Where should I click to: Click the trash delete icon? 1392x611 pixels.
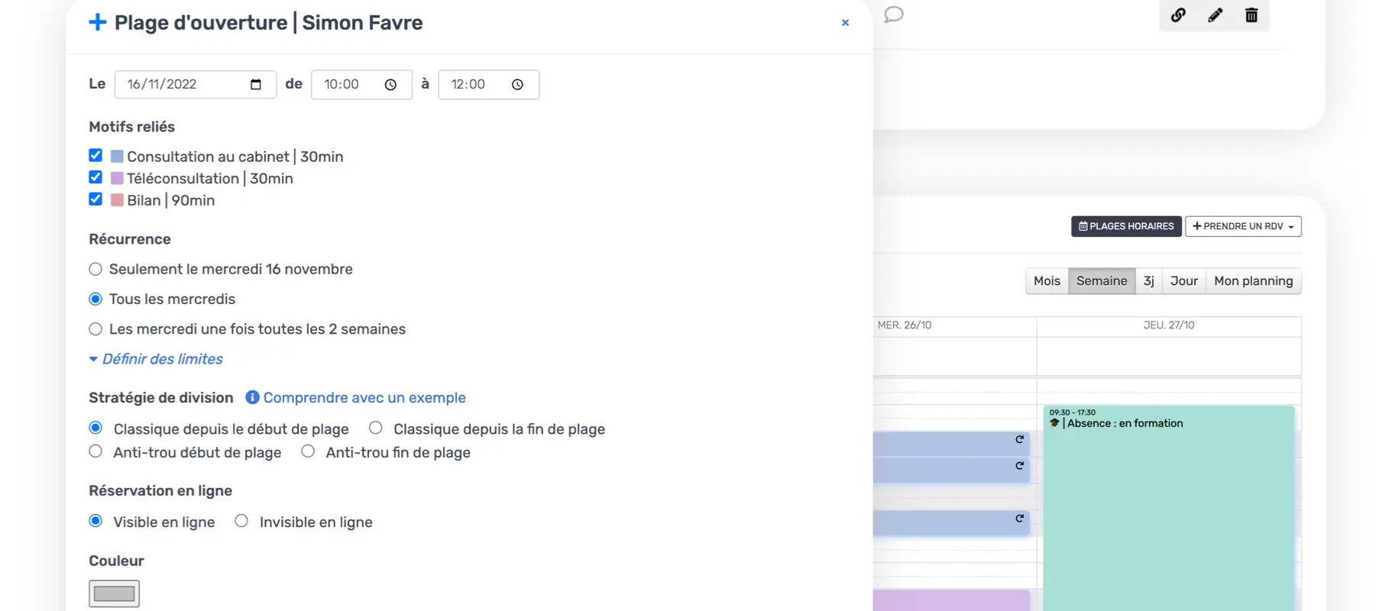(x=1251, y=15)
